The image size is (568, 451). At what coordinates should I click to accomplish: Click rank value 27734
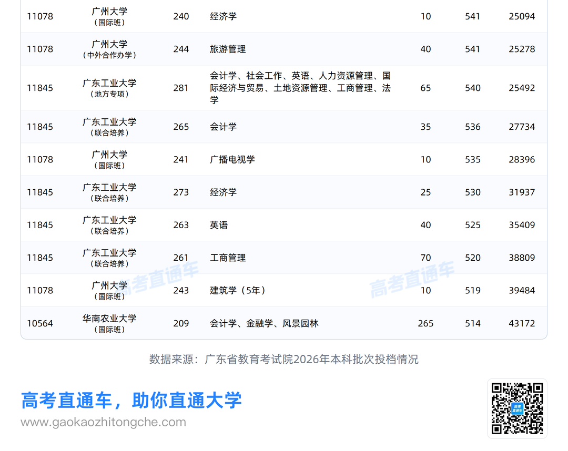[x=522, y=127]
